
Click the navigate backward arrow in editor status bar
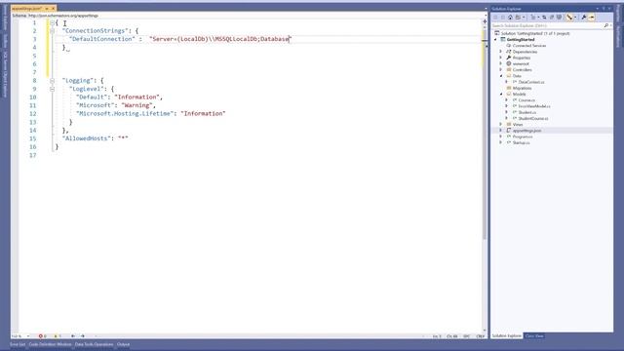point(73,336)
